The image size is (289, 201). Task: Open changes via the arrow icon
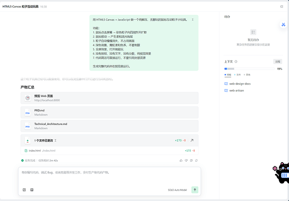pyautogui.click(x=192, y=140)
